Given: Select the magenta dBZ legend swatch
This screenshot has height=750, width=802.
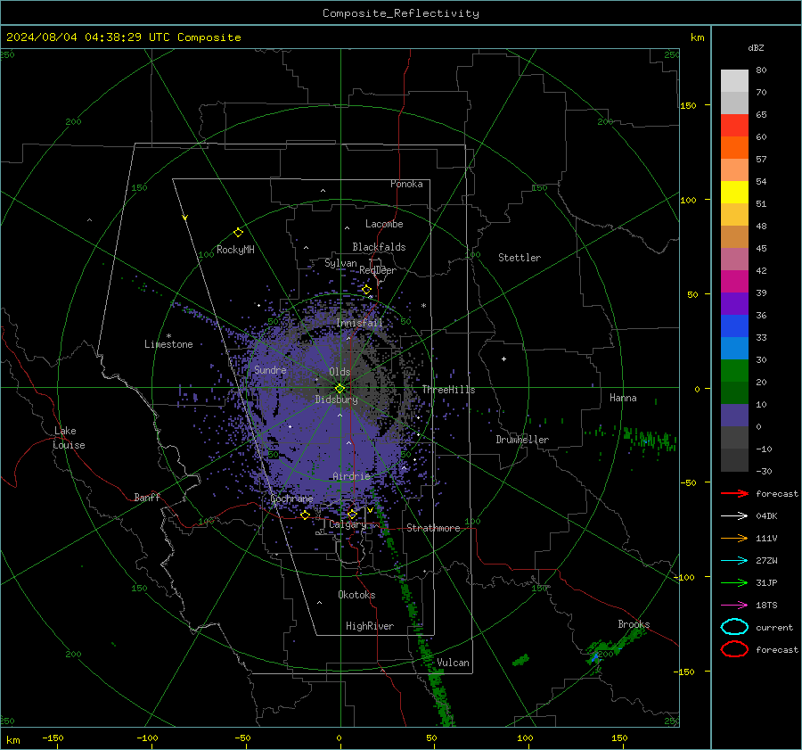Looking at the screenshot, I should point(734,282).
